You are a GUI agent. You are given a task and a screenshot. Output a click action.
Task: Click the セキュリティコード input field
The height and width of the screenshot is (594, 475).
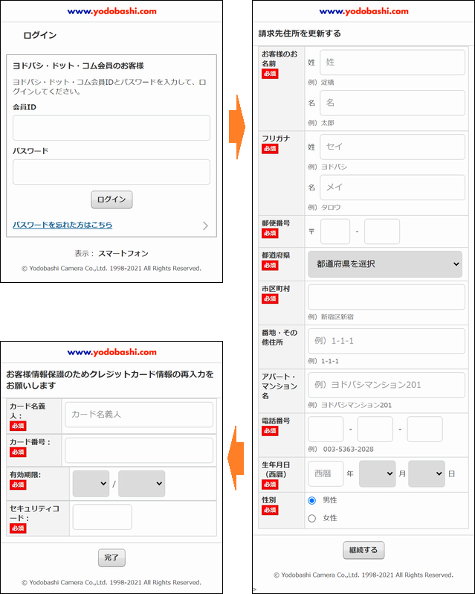point(102,517)
